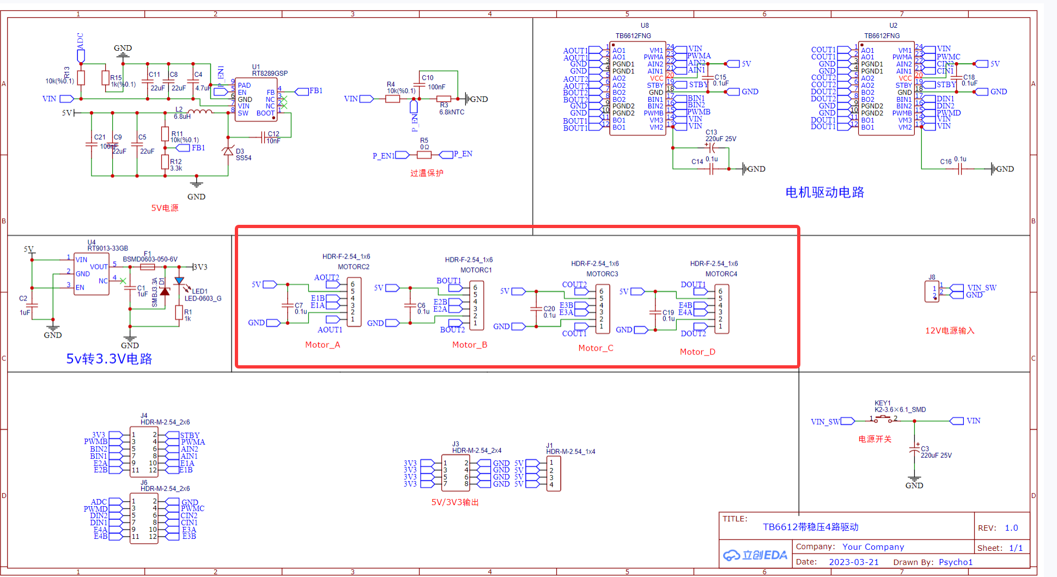Click the "电源开关" label

tap(875, 439)
